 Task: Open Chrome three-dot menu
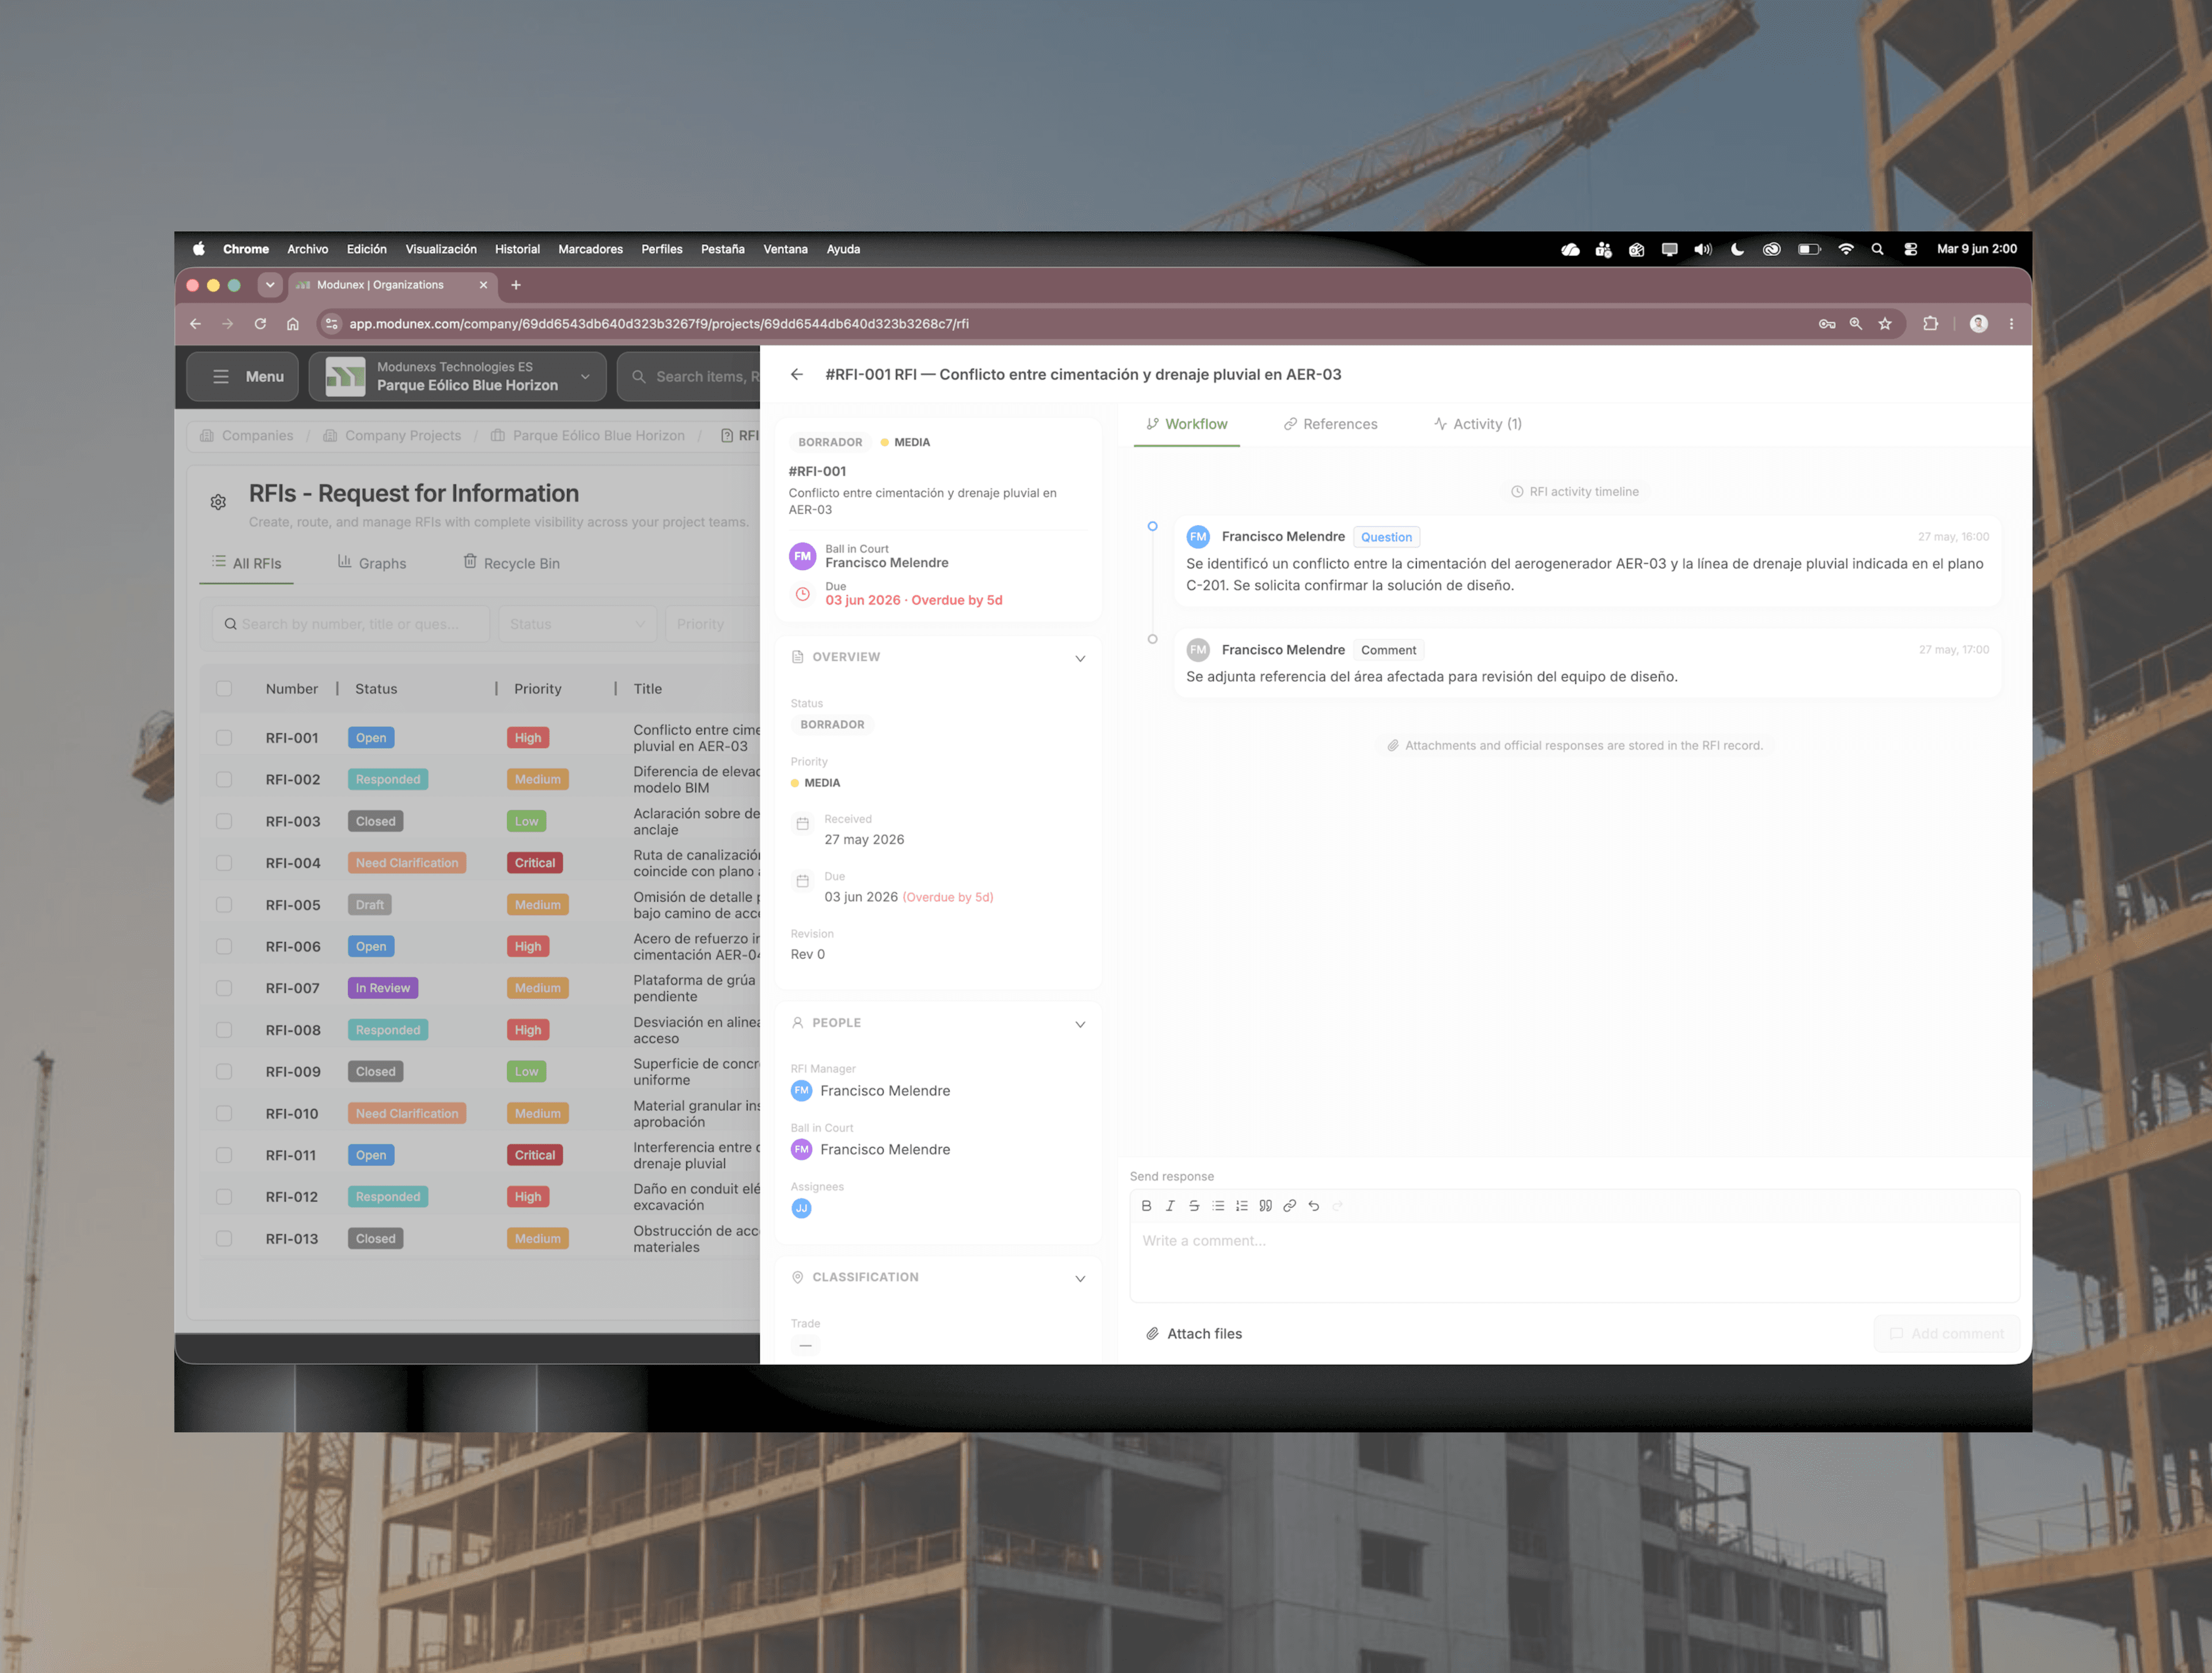coord(2011,324)
